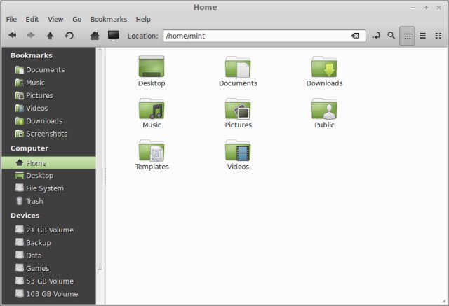Select Backup device in the sidebar
This screenshot has width=449, height=306.
tap(38, 242)
